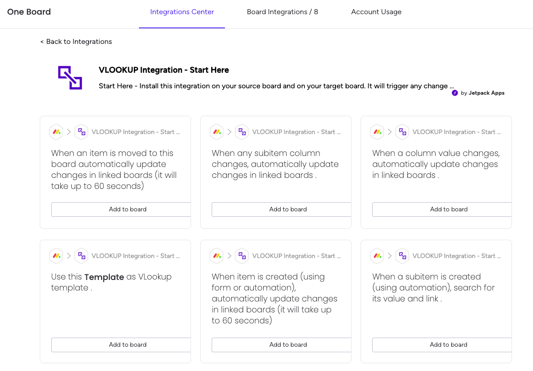Add Template VLookup recipe to board
Screen dimensions: 533x371
121,345
